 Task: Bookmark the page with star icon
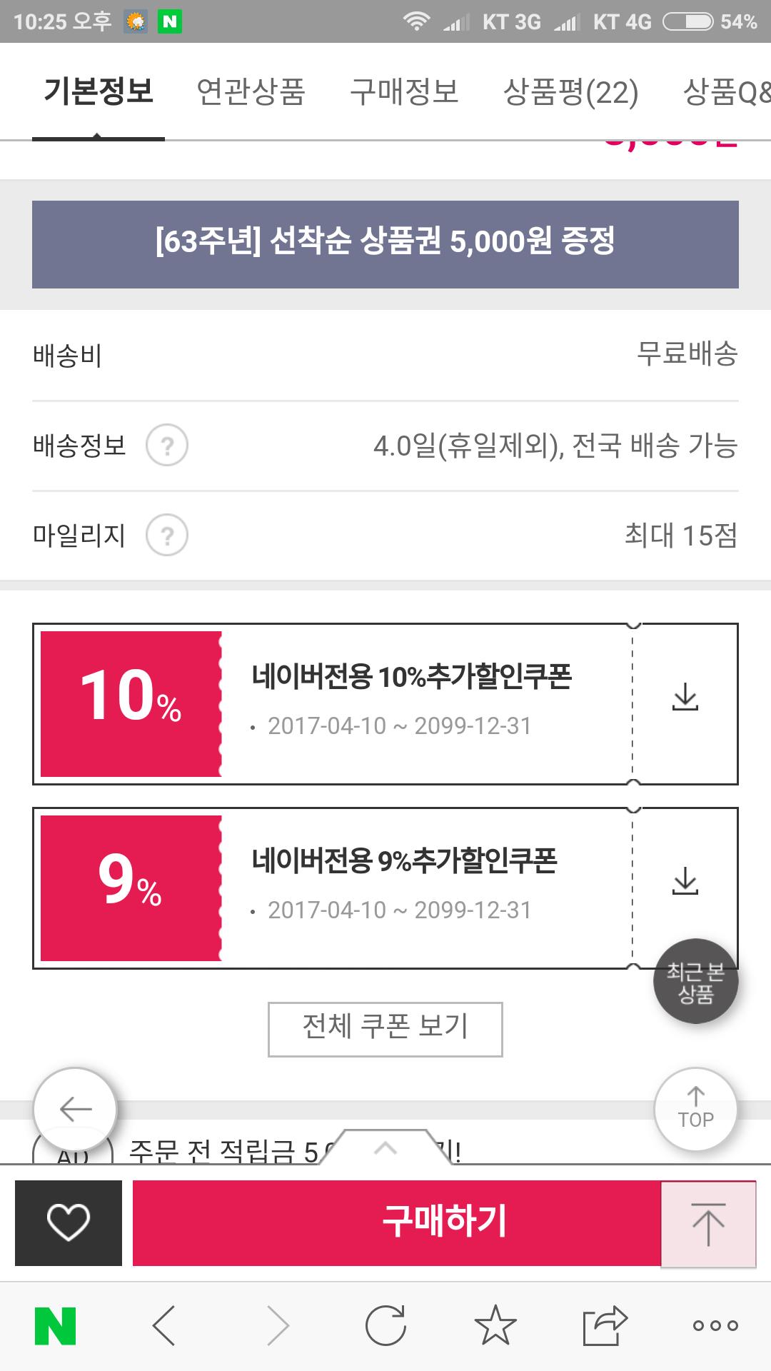pyautogui.click(x=495, y=1326)
